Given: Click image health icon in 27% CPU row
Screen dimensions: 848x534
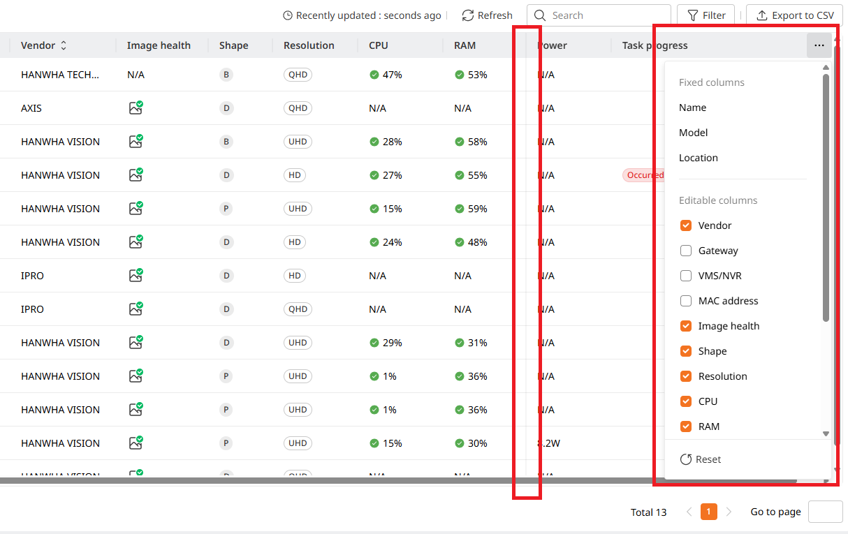Looking at the screenshot, I should tap(136, 175).
